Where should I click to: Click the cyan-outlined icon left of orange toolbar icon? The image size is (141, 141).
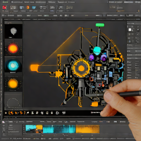pyautogui.click(x=22, y=7)
